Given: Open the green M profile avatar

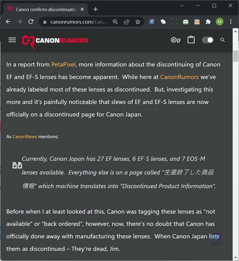Looking at the screenshot, I should tap(219, 22).
